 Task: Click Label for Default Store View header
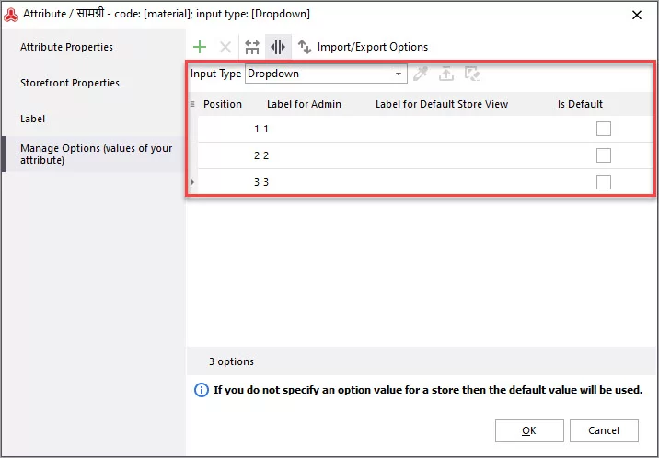pos(442,104)
